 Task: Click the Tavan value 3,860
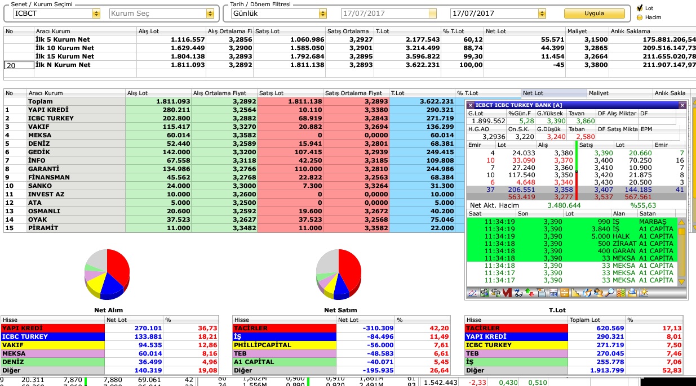pyautogui.click(x=586, y=121)
